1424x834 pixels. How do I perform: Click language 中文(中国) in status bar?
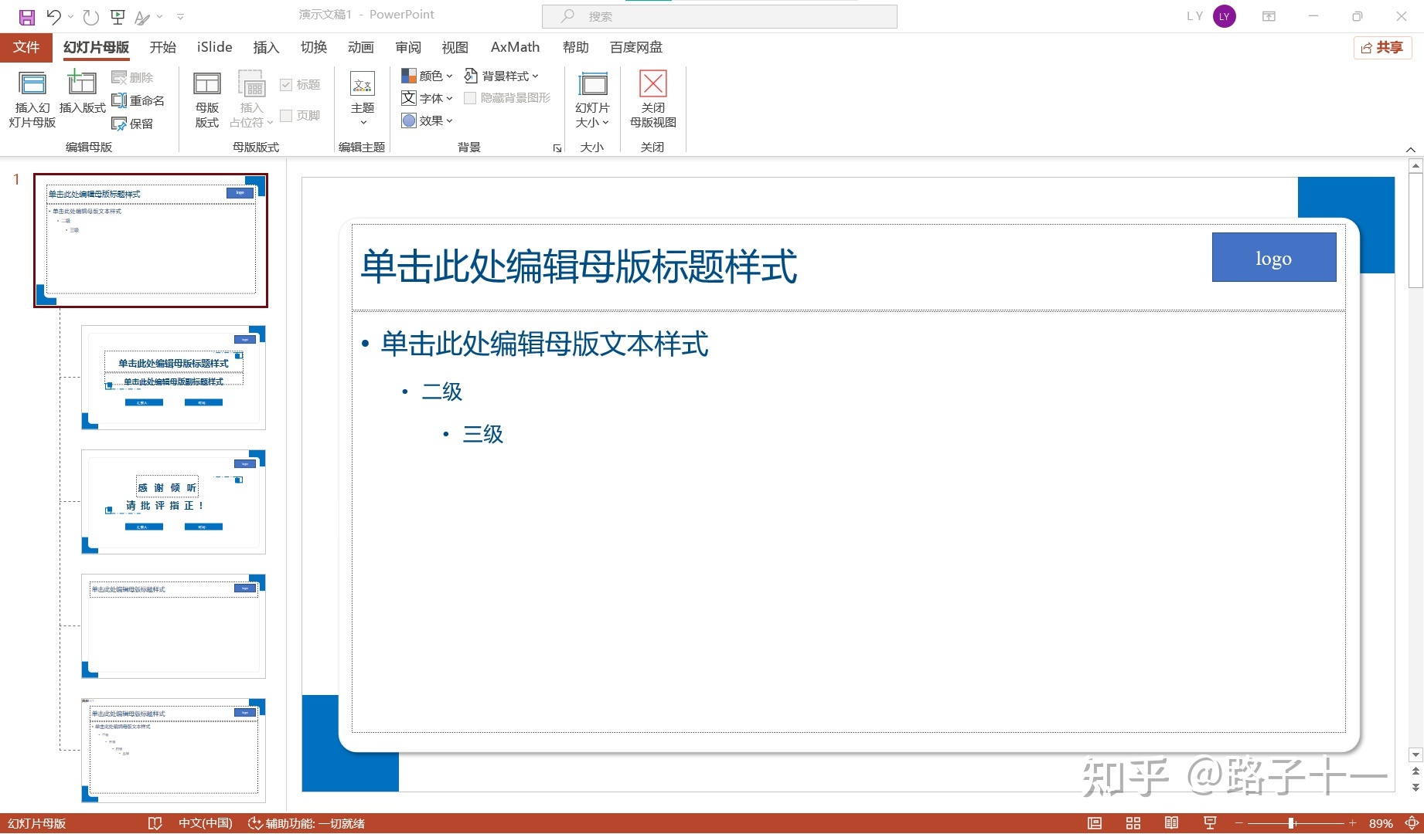click(x=206, y=823)
